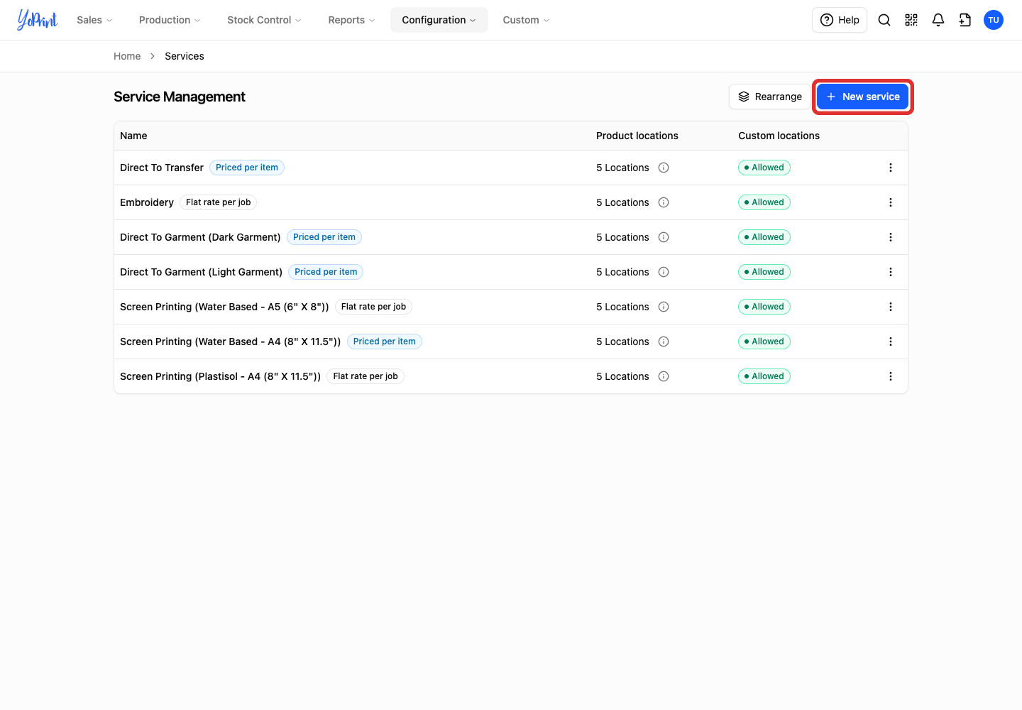Open the Custom menu
Screen dimensions: 1022x710
pos(526,20)
